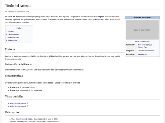165x123 pixels.
Task: Visit the ejemplo.com official website link
Action: click(x=142, y=54)
